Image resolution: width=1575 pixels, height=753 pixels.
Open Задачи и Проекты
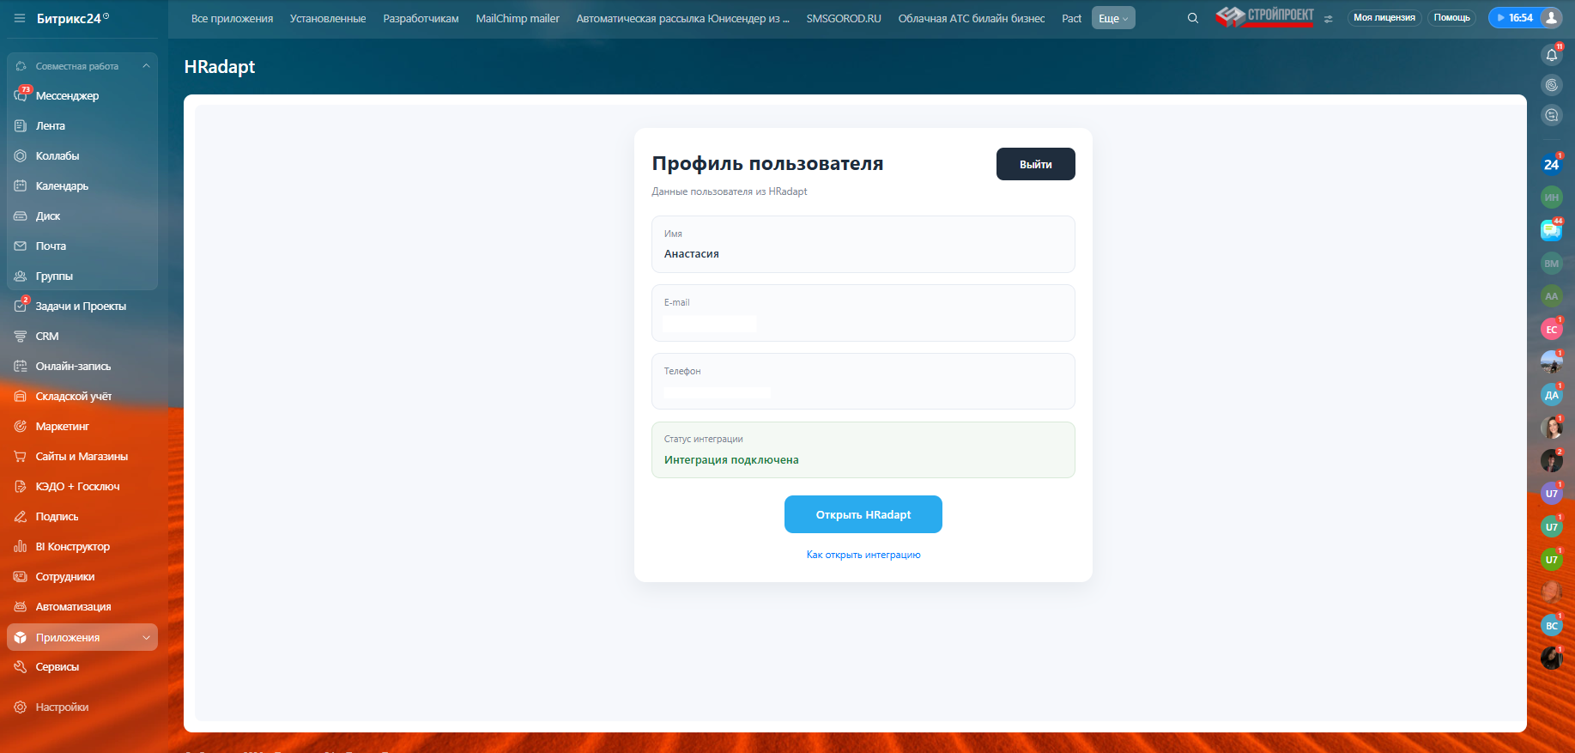coord(82,306)
